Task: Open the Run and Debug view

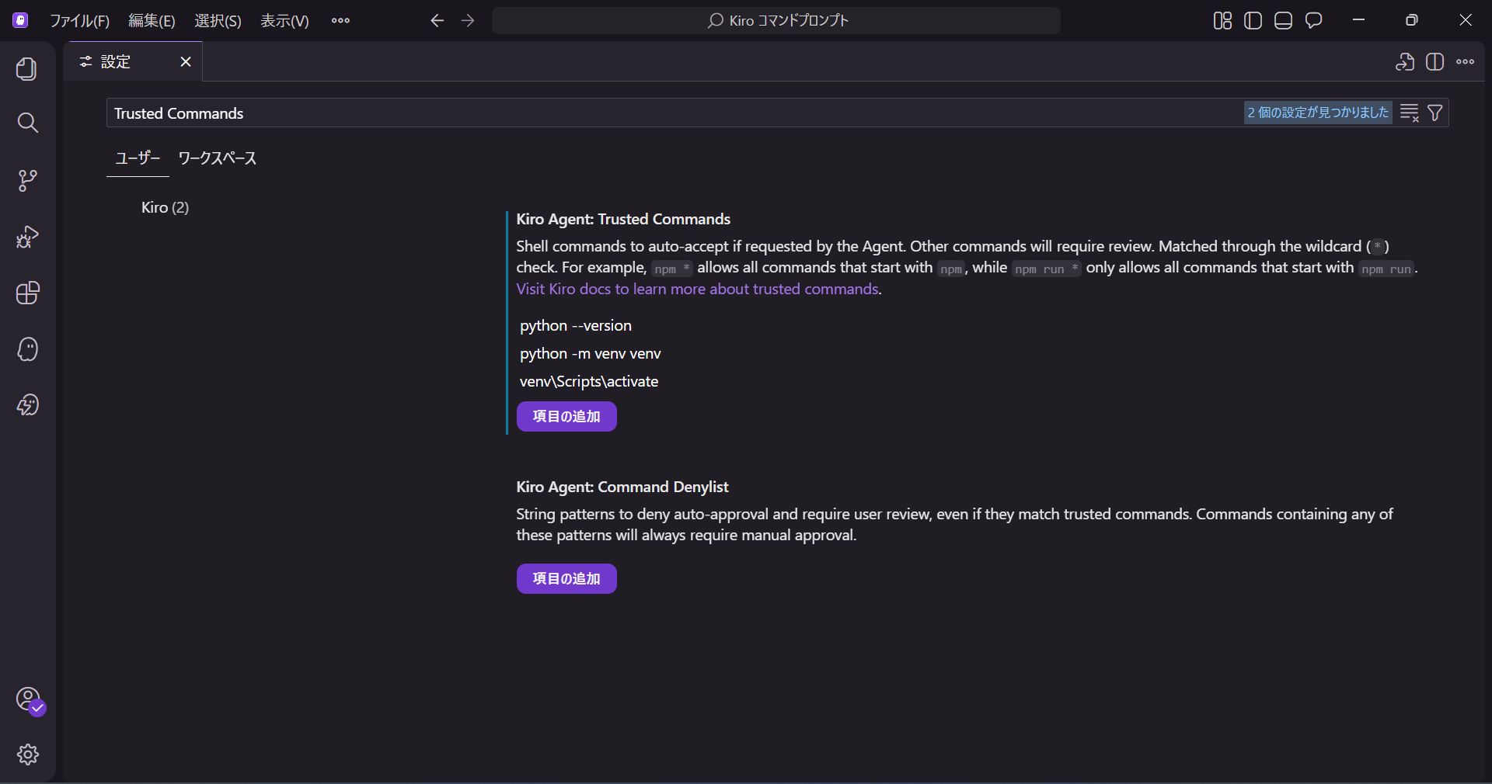Action: (x=27, y=237)
